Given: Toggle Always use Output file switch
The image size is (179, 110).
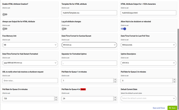Looking at the screenshot, I should tap(5, 29).
